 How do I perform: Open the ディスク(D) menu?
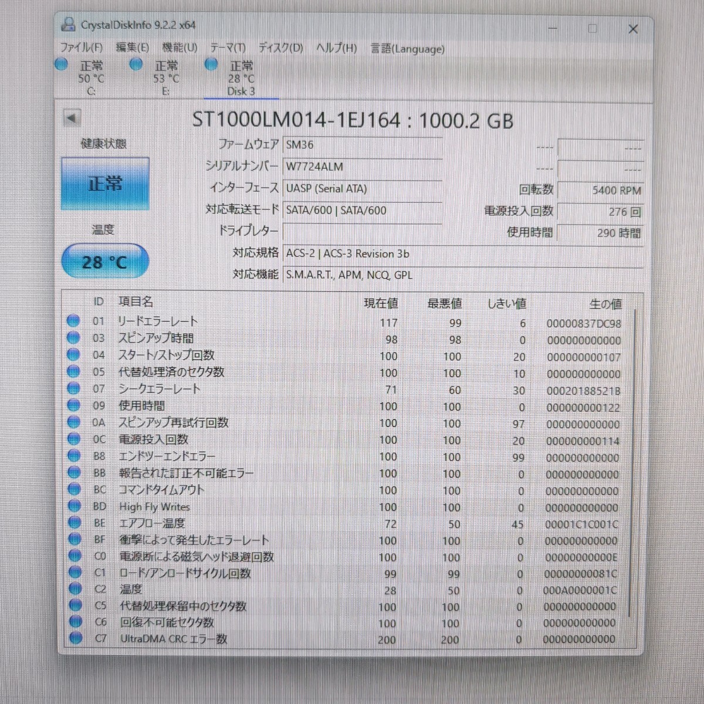(x=280, y=48)
